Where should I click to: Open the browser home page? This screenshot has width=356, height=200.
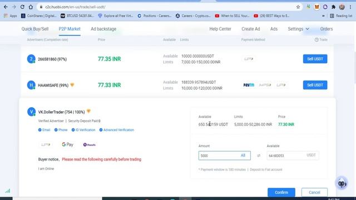(x=31, y=7)
